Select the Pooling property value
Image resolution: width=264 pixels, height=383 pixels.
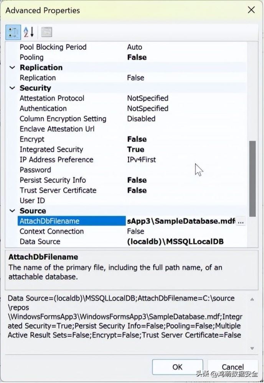(137, 57)
